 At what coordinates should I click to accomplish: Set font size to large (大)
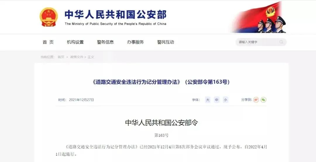(207, 100)
